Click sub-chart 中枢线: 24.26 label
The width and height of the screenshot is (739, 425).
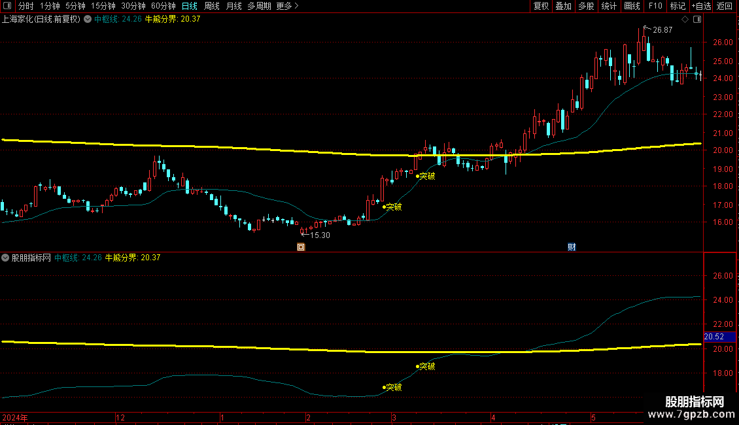click(x=78, y=258)
